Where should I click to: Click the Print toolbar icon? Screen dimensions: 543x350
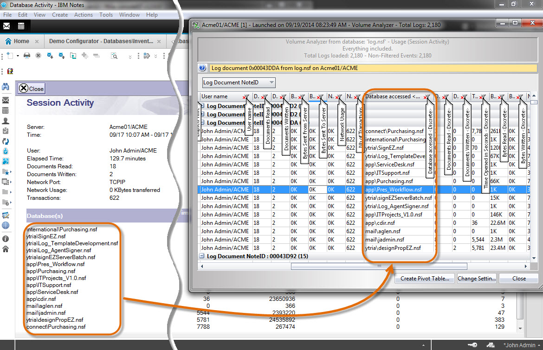[x=26, y=56]
